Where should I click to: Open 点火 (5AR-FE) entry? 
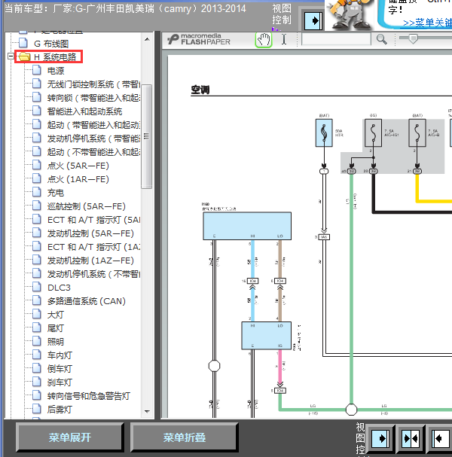[78, 166]
